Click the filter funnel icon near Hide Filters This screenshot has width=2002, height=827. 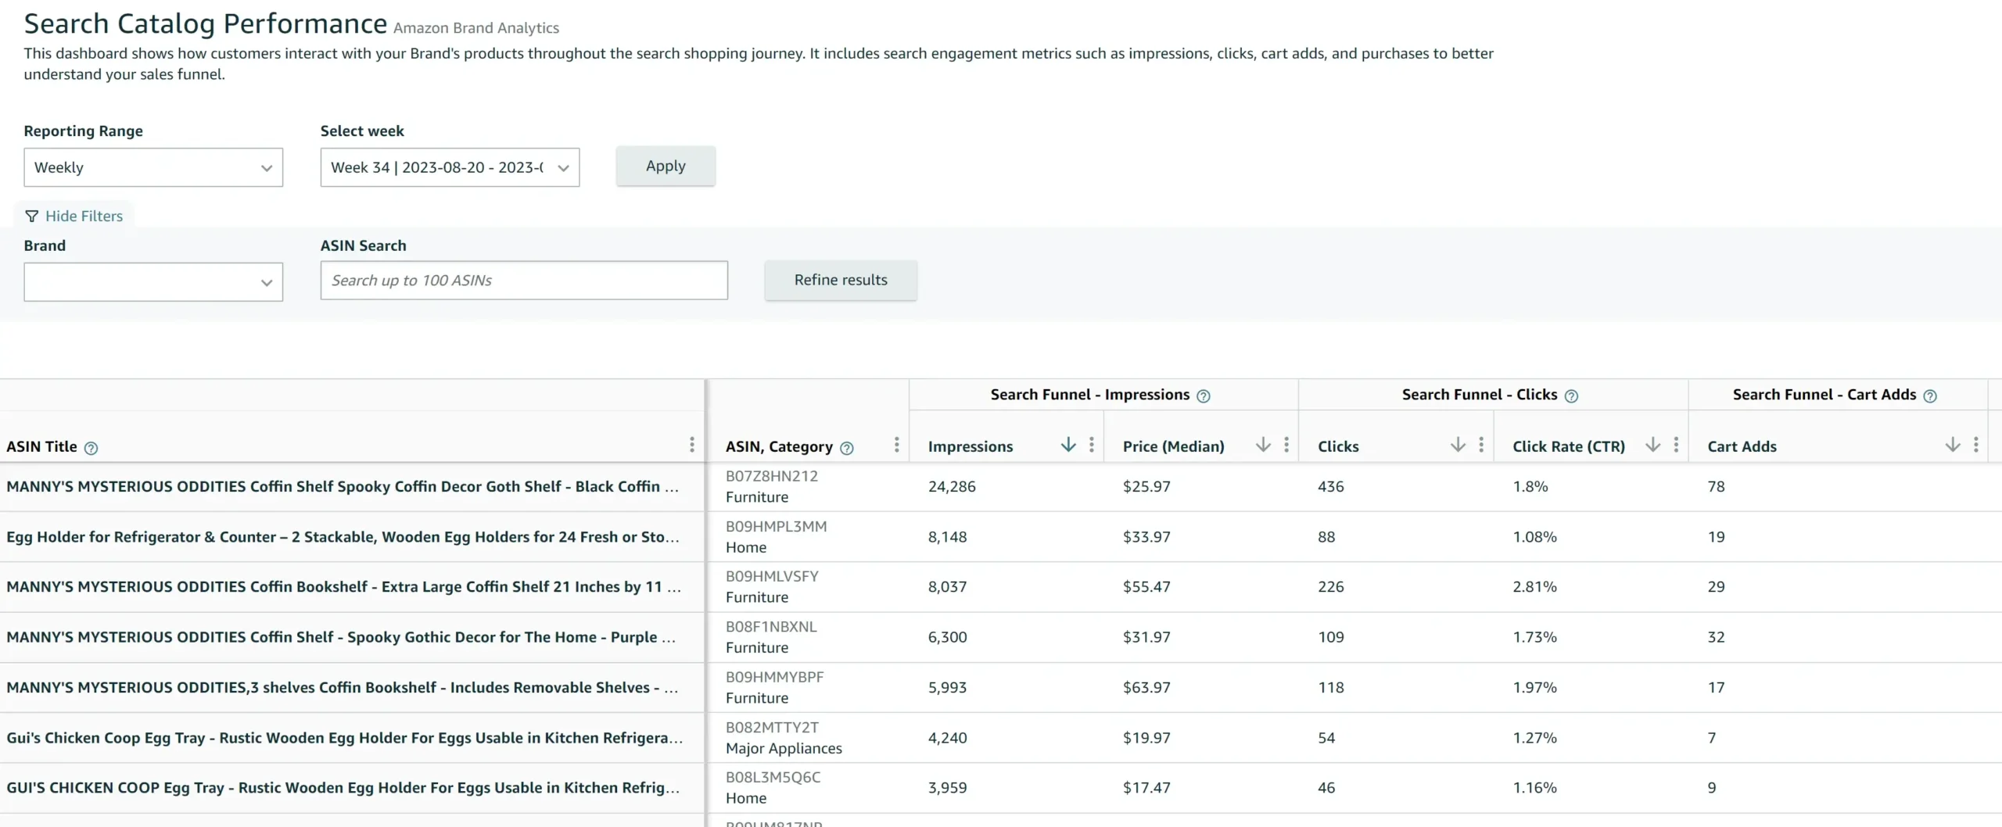31,216
